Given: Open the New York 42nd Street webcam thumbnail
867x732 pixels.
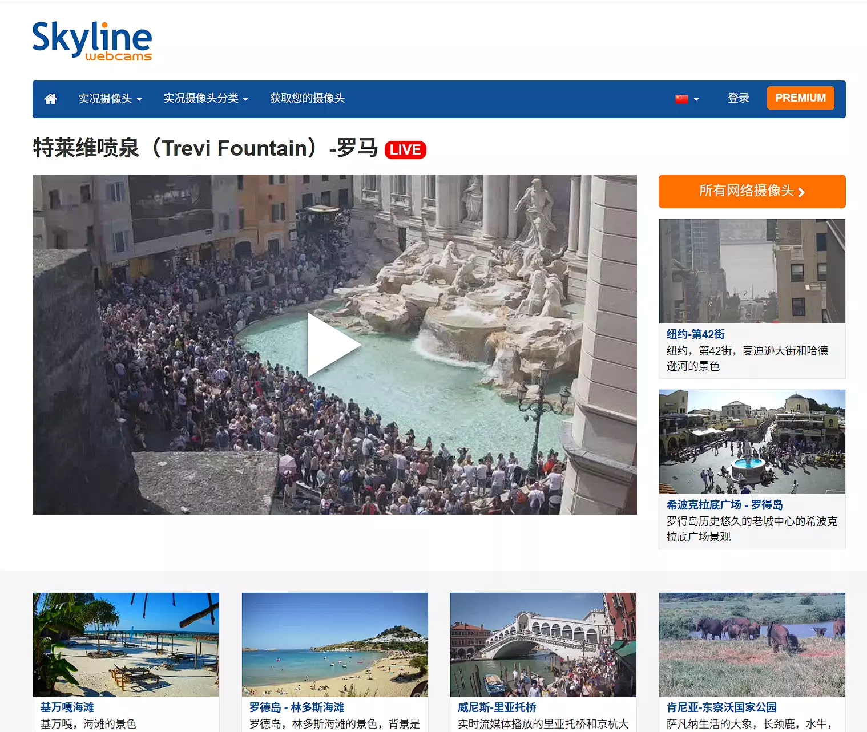Looking at the screenshot, I should click(x=752, y=271).
